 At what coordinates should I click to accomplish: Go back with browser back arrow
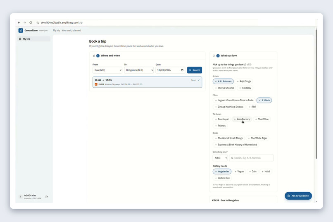(19, 22)
